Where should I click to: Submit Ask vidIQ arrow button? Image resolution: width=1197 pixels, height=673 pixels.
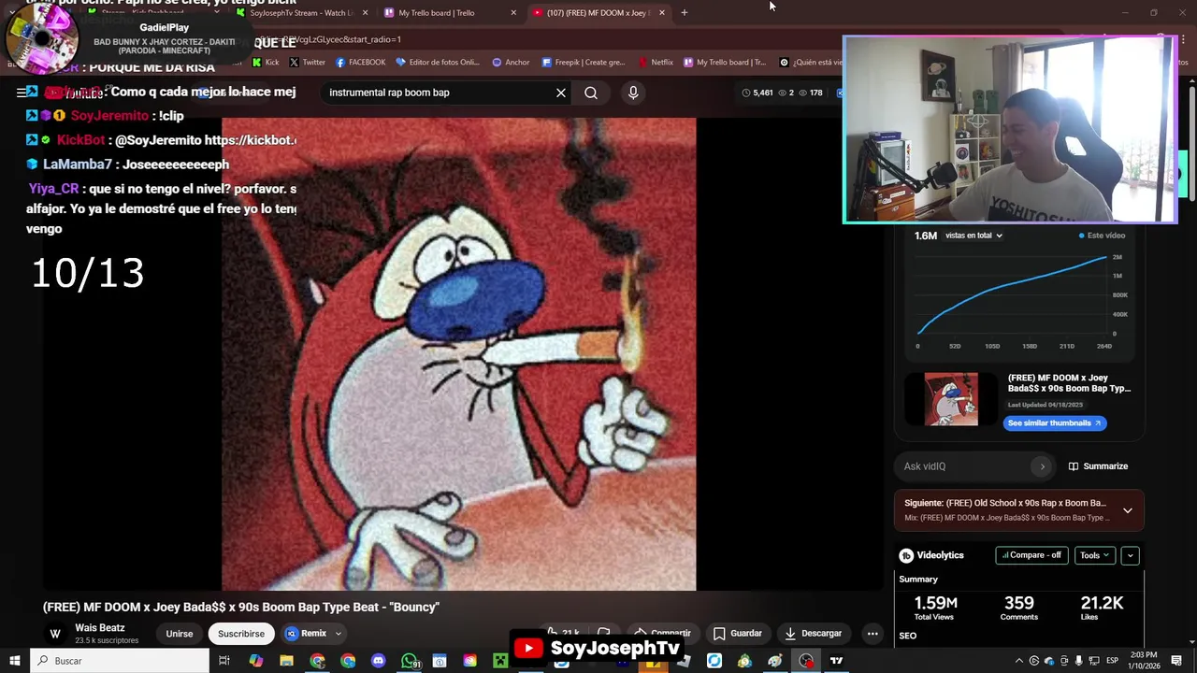1042,466
